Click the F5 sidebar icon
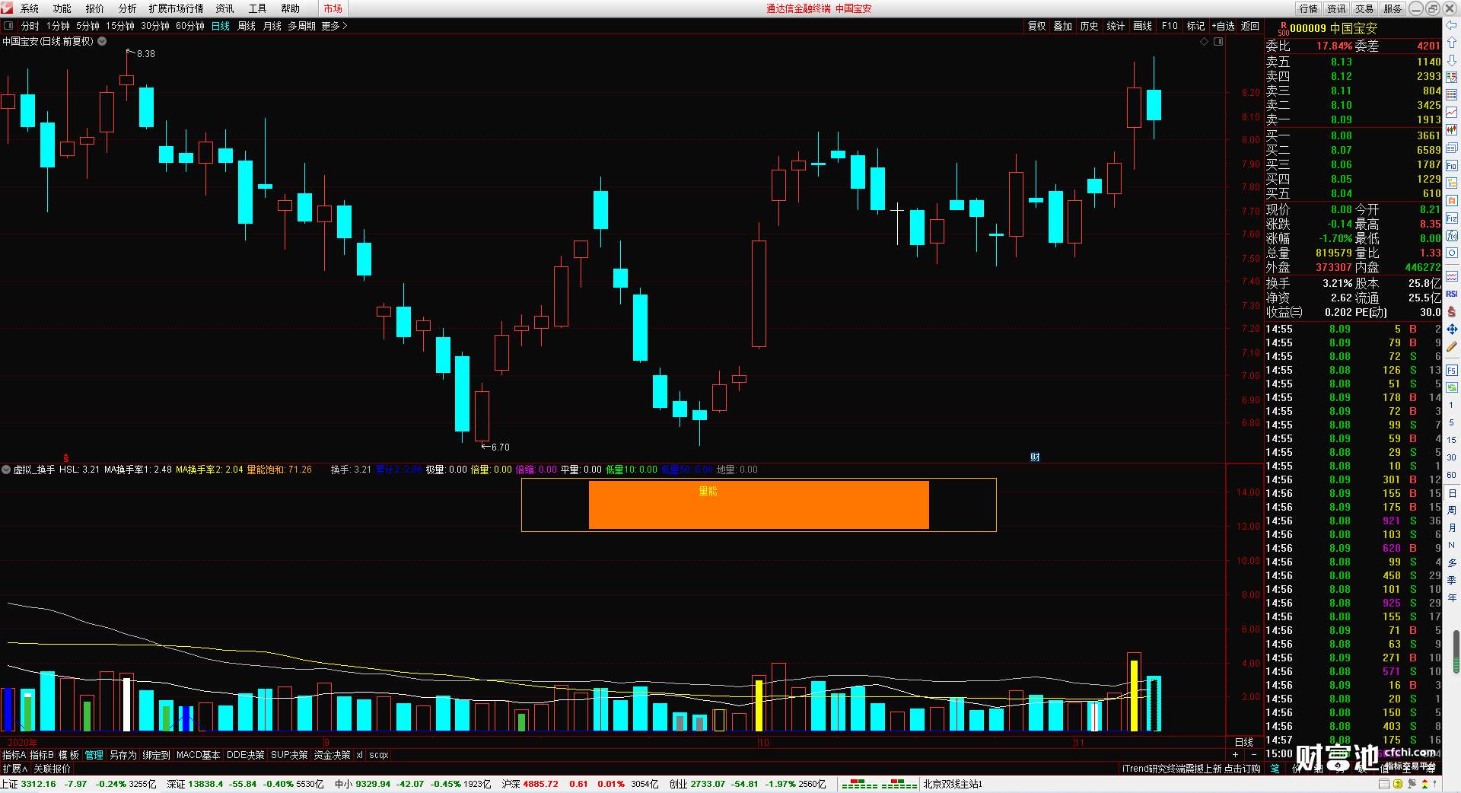 tap(1452, 371)
